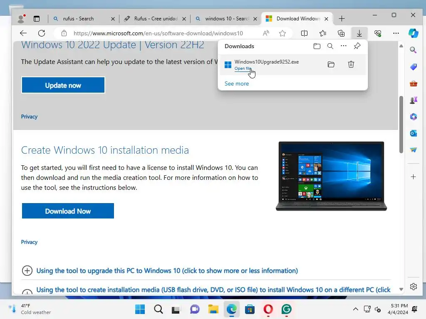Click the scrollbar up arrow
The height and width of the screenshot is (319, 426).
click(x=401, y=46)
